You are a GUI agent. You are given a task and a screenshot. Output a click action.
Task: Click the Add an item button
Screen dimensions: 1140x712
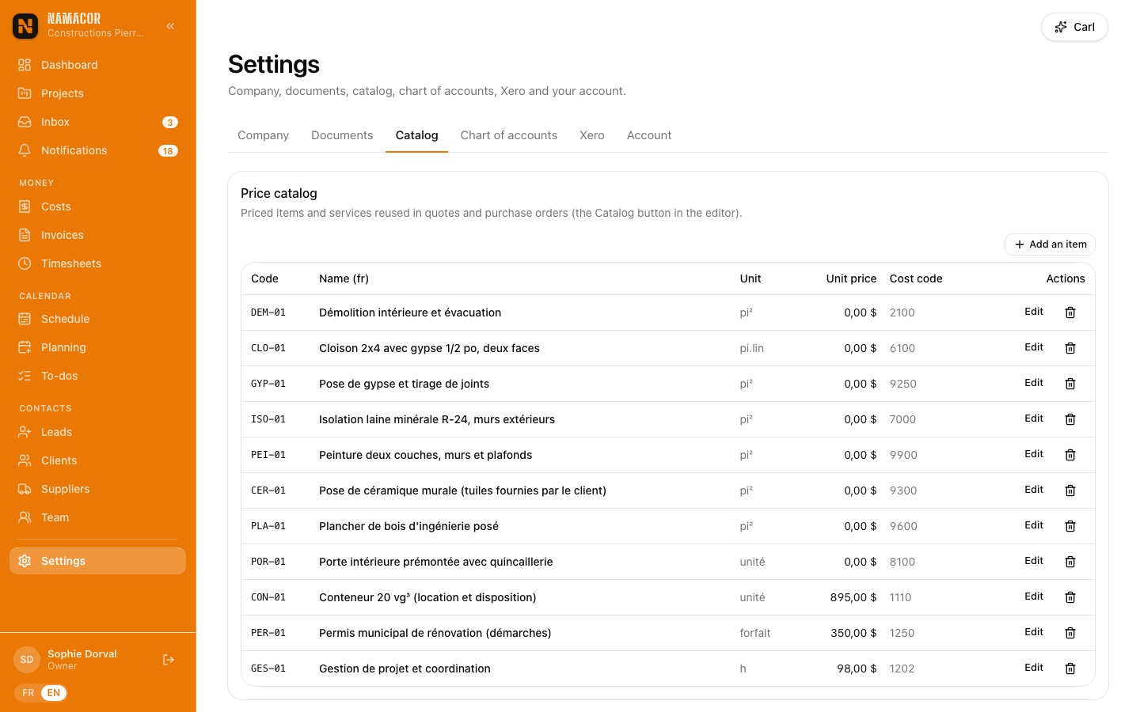click(x=1050, y=244)
